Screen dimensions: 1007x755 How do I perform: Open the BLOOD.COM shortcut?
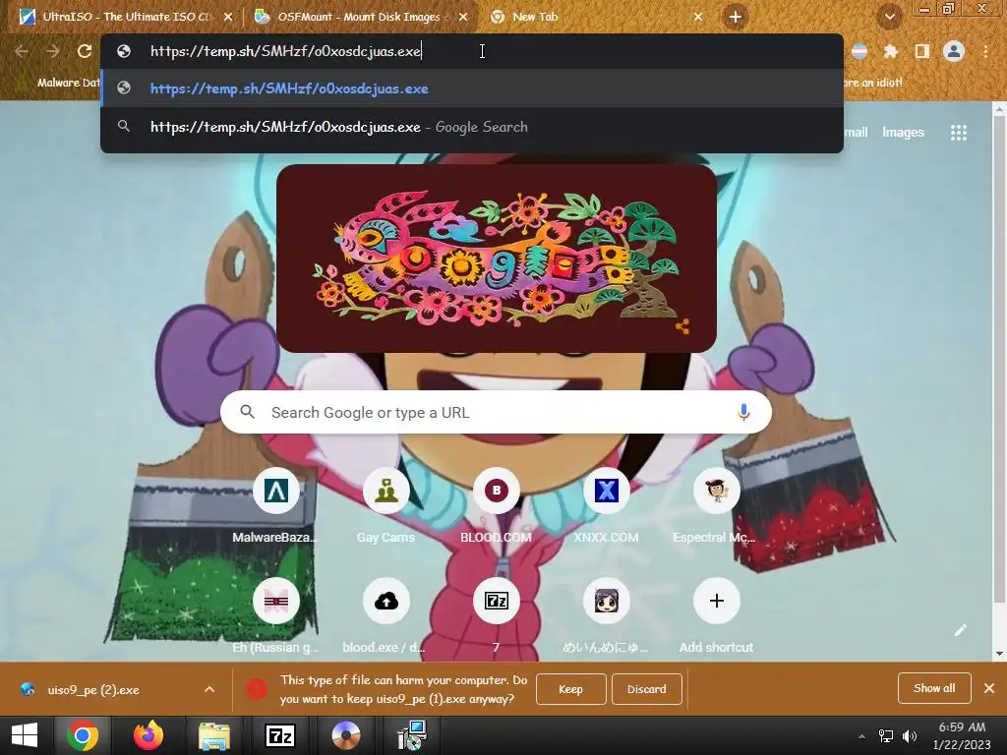(496, 506)
